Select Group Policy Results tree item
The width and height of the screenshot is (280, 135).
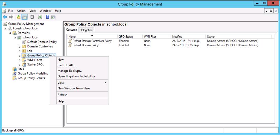(x=31, y=78)
